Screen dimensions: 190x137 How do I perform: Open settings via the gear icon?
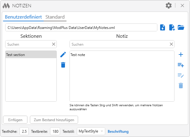(169, 5)
